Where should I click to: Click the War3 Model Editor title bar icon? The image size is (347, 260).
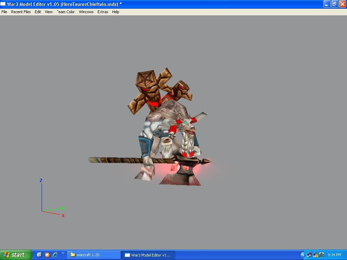[3, 4]
